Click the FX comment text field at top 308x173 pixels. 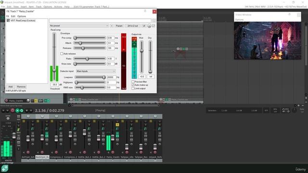[100, 21]
